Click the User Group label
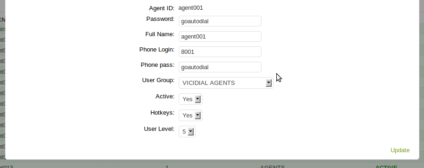Image resolution: width=424 pixels, height=168 pixels. pyautogui.click(x=158, y=80)
